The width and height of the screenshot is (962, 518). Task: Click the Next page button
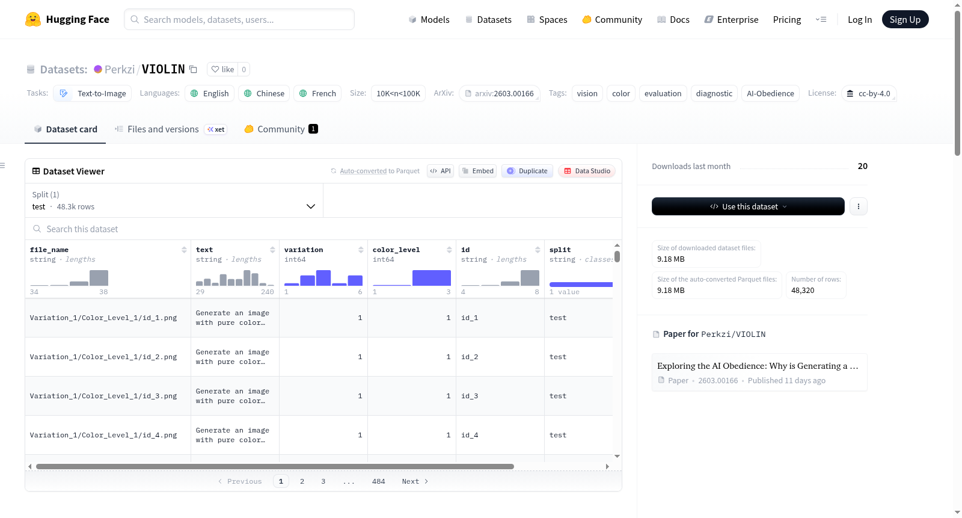pyautogui.click(x=415, y=481)
